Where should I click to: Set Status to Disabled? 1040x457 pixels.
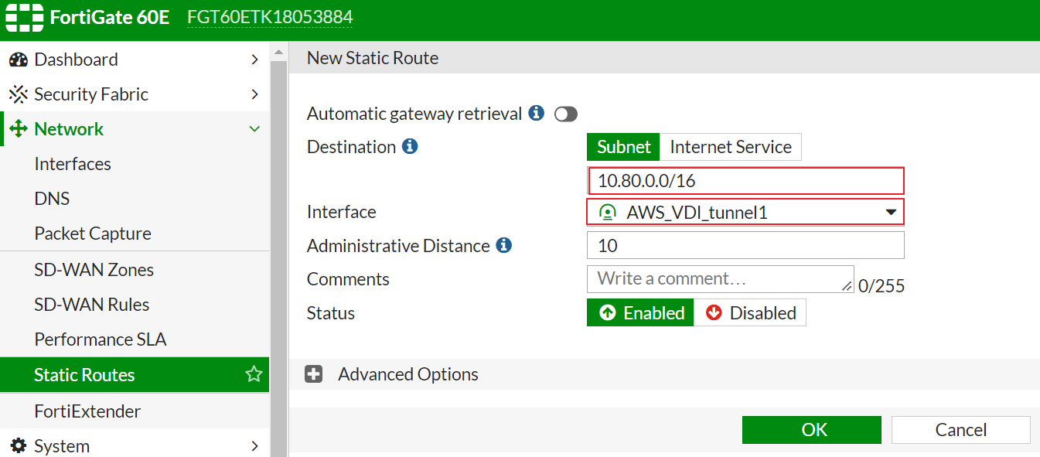(x=750, y=312)
